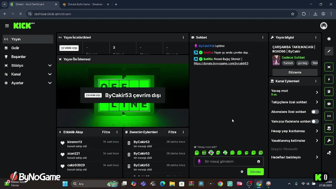Click the angry green emote
Screen dimensions: 336x189
204,153
